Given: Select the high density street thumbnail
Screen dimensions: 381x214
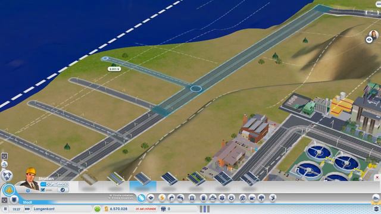Looking at the screenshot, I should [169, 178].
